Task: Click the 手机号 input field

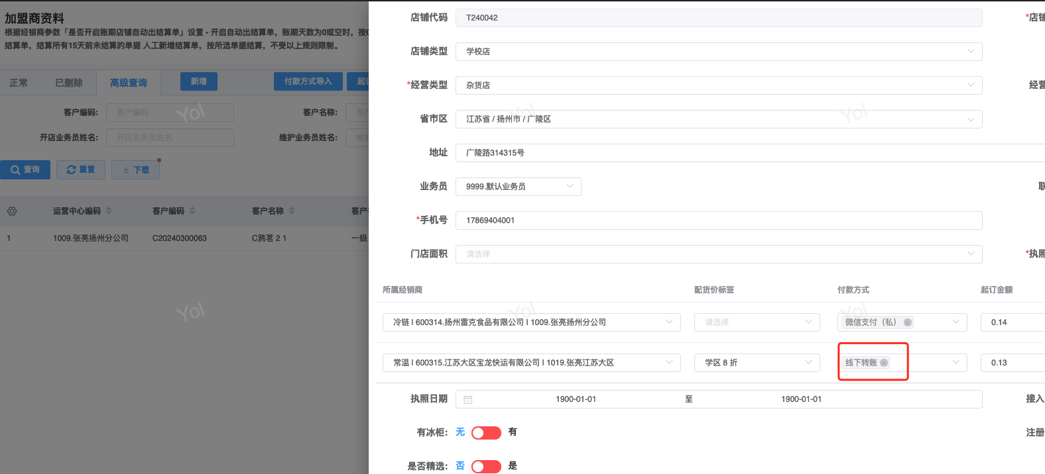Action: pyautogui.click(x=718, y=220)
